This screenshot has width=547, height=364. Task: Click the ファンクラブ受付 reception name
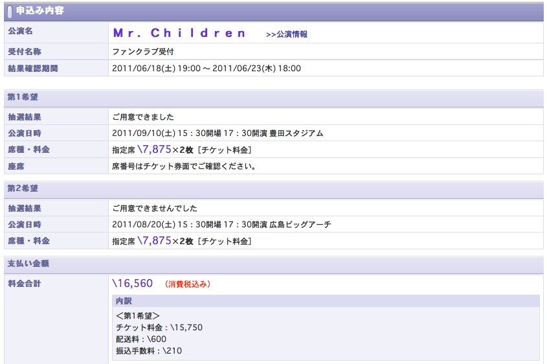[x=143, y=52]
